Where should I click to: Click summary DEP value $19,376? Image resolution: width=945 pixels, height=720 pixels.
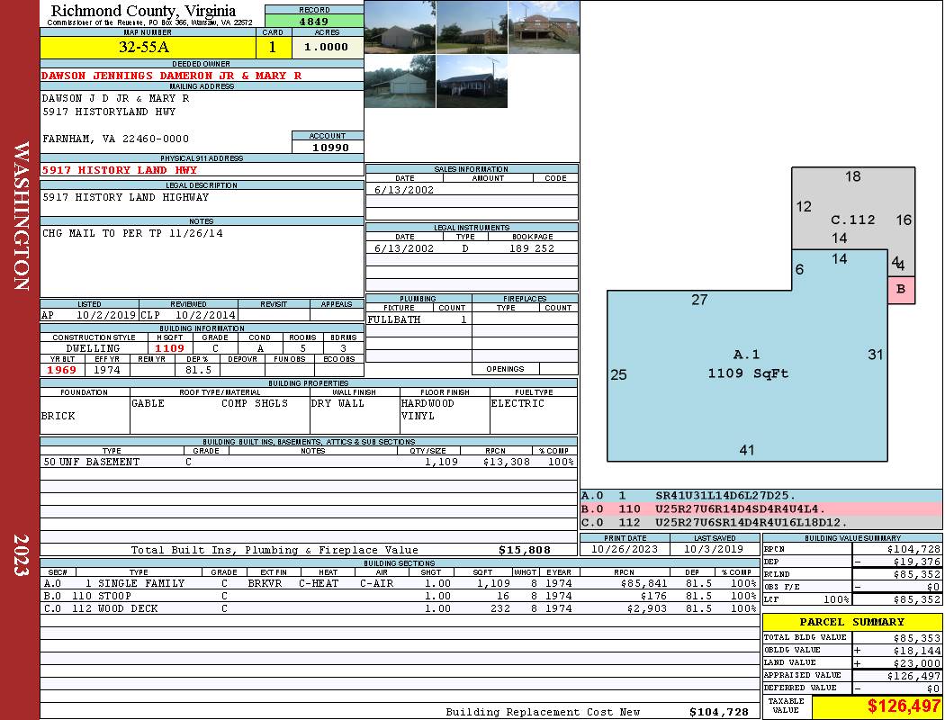click(917, 562)
